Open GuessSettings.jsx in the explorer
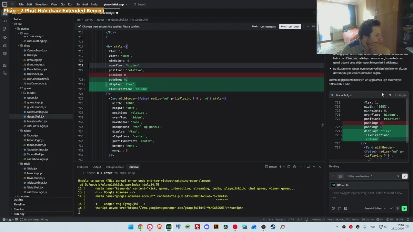This screenshot has width=413, height=232. (x=37, y=112)
